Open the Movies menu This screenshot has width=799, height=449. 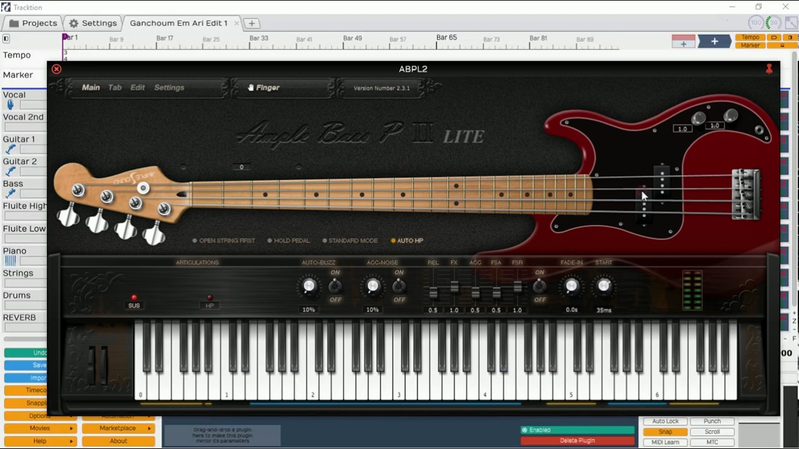click(x=40, y=428)
